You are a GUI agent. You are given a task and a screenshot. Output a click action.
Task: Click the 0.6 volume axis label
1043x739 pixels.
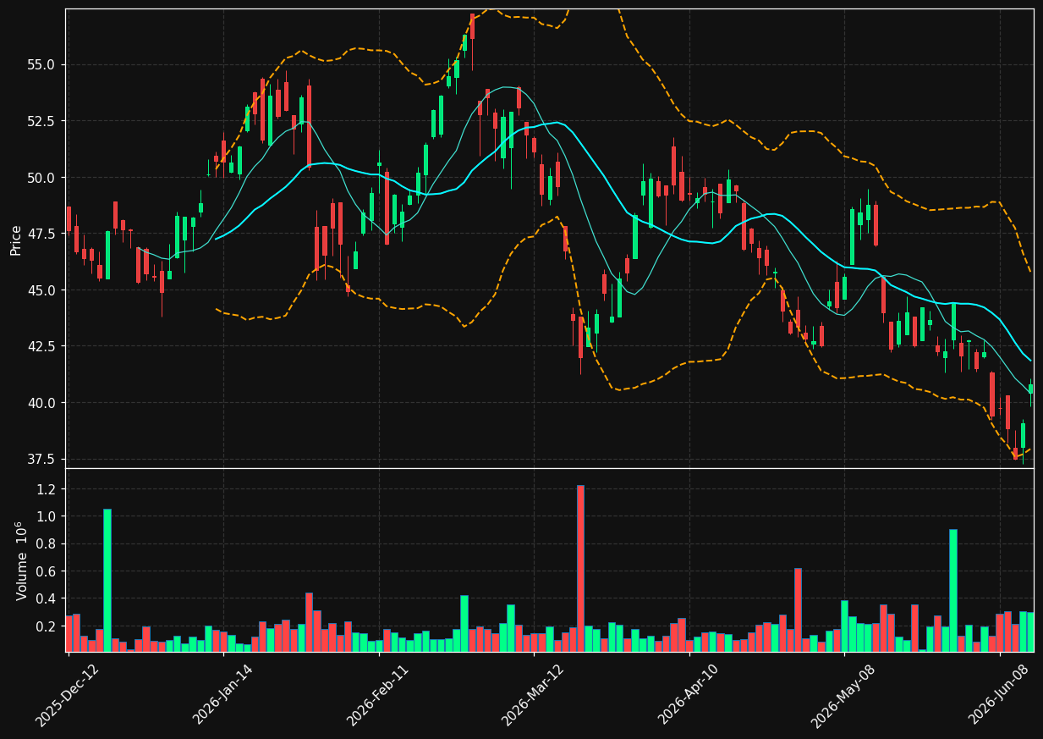pos(47,571)
